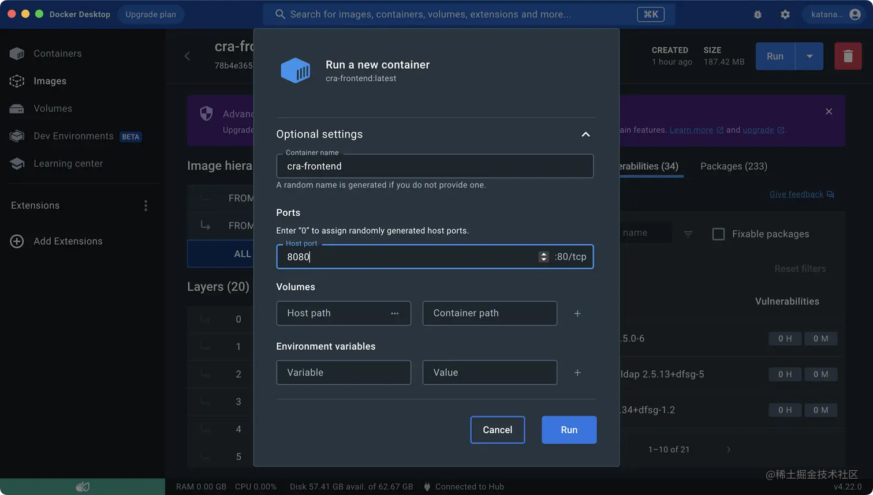
Task: Click the Add Extensions plus icon
Action: (x=17, y=241)
